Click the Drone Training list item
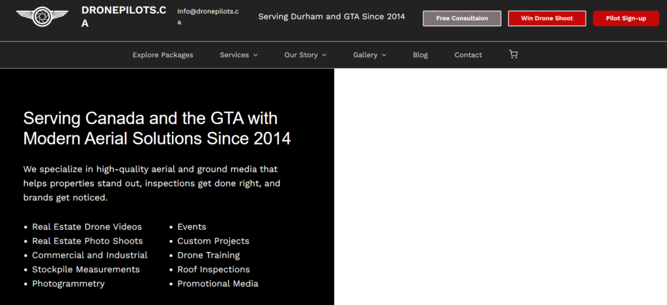The image size is (667, 305). (x=208, y=255)
